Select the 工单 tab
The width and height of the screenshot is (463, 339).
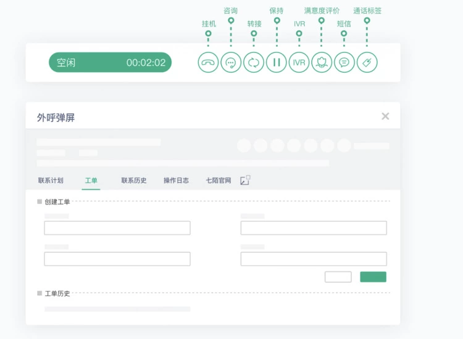click(x=91, y=181)
